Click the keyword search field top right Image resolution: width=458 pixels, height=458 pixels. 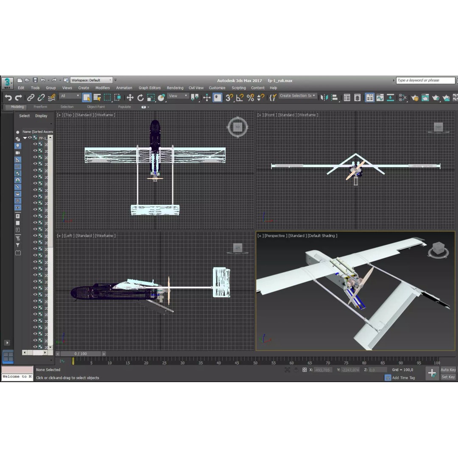point(424,80)
